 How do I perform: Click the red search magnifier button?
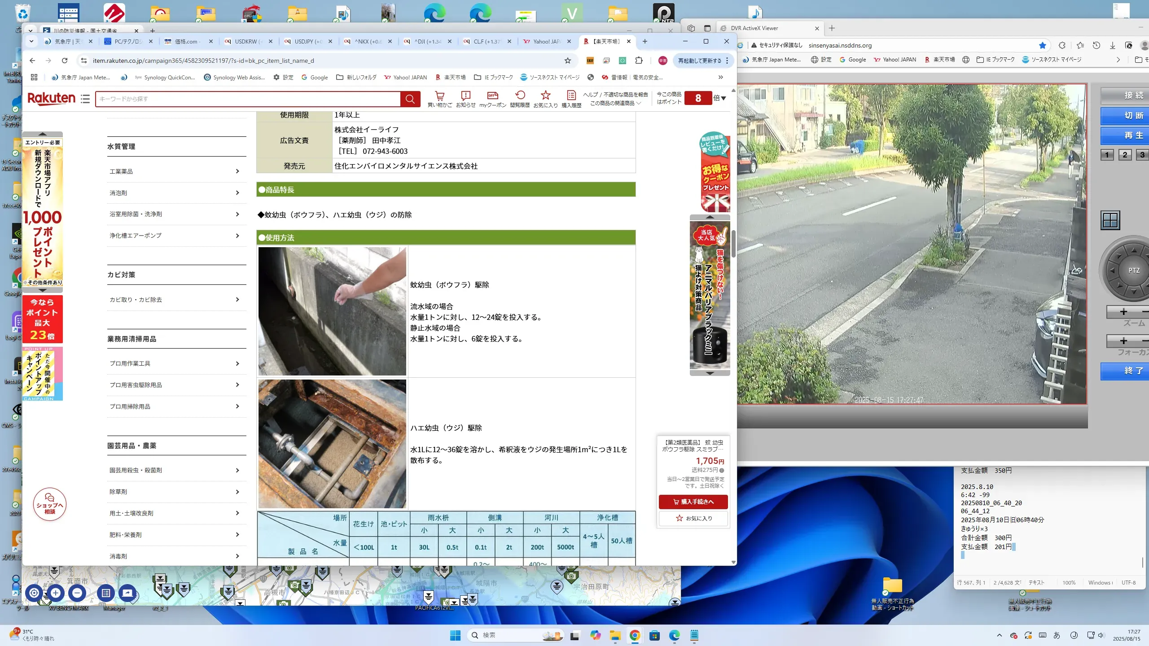coord(410,99)
